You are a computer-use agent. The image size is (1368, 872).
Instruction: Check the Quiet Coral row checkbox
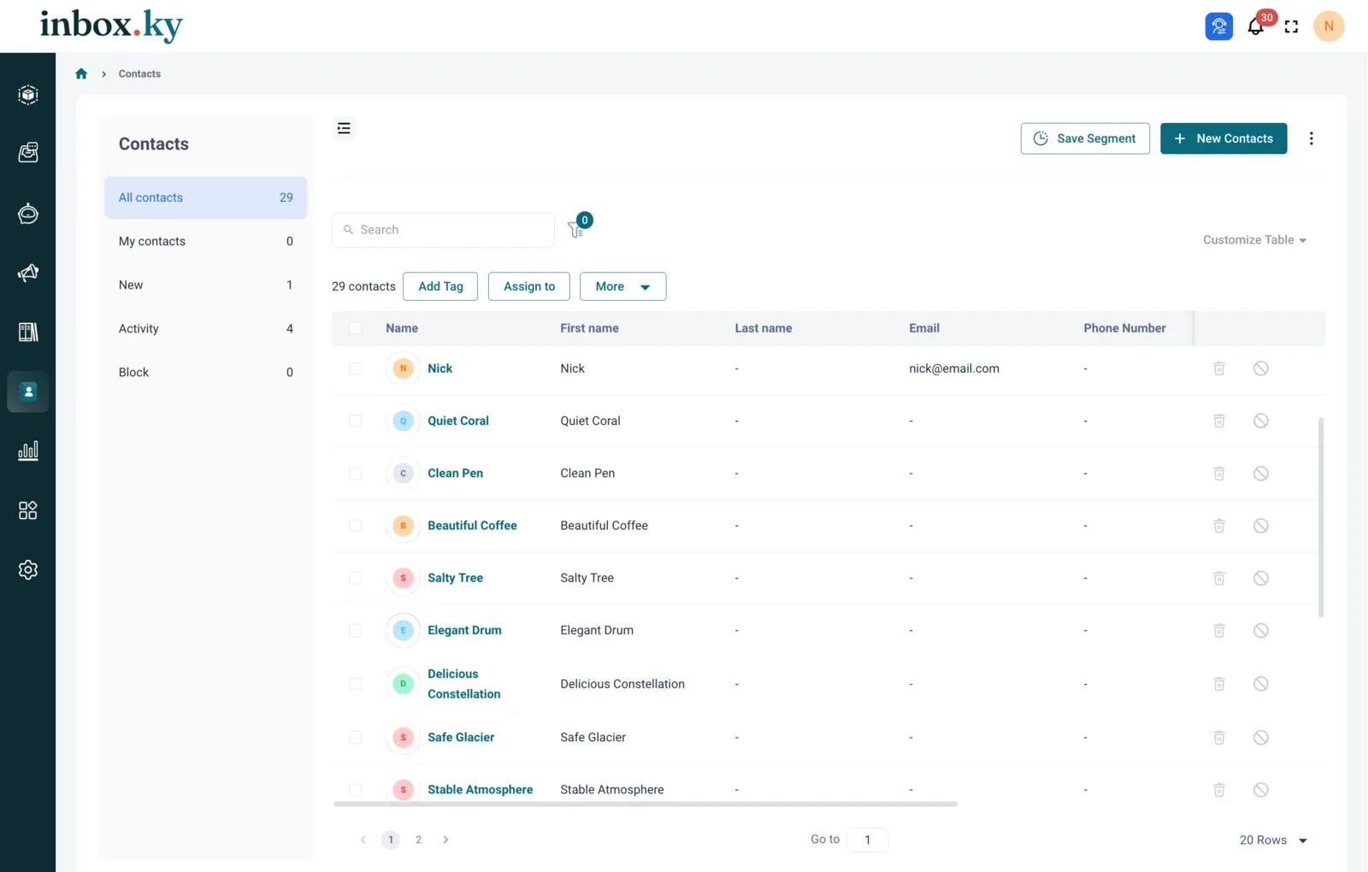click(x=356, y=421)
